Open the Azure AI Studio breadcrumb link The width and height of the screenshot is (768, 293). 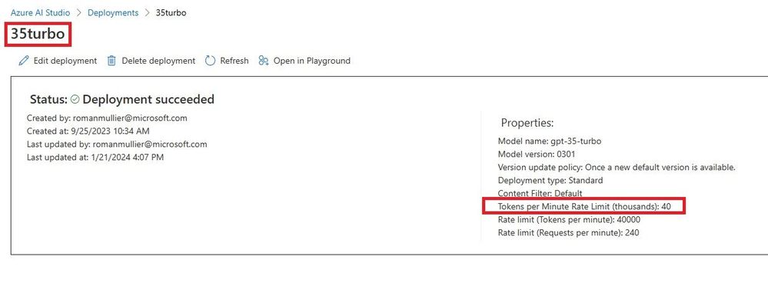[x=40, y=13]
